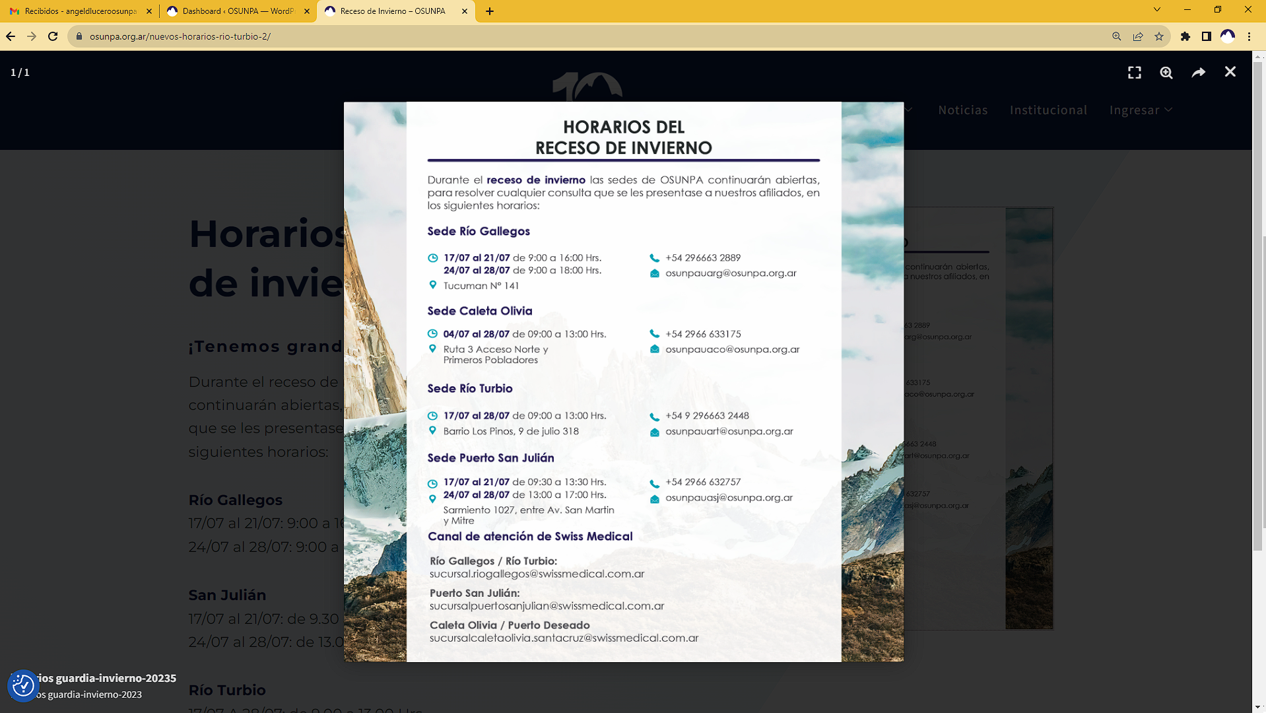Open the Institucional menu item
This screenshot has height=713, width=1266.
(1049, 110)
